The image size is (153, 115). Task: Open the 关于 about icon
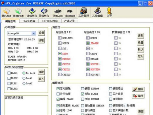109,12
